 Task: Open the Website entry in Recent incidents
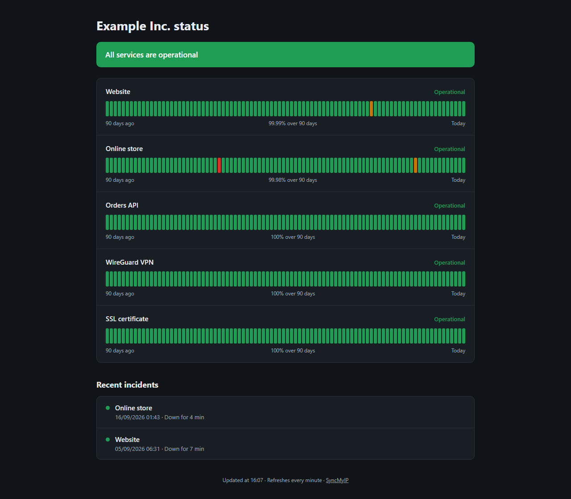[285, 444]
